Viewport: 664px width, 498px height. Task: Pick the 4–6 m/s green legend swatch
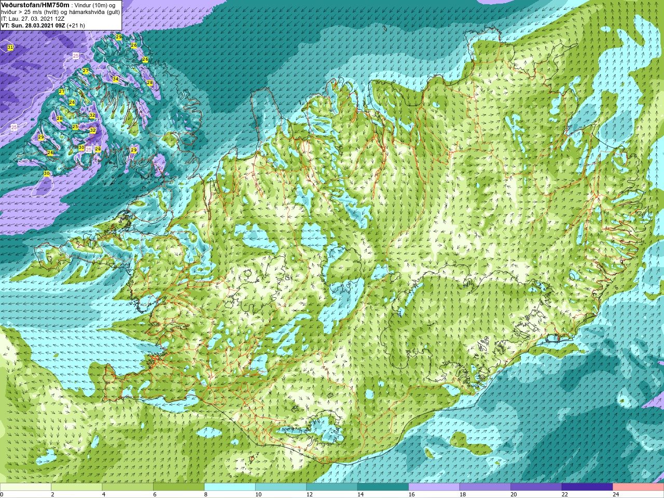pos(128,487)
